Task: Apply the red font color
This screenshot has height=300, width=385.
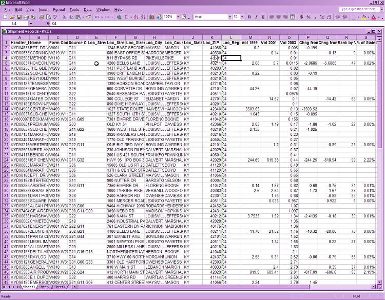Action: [374, 17]
